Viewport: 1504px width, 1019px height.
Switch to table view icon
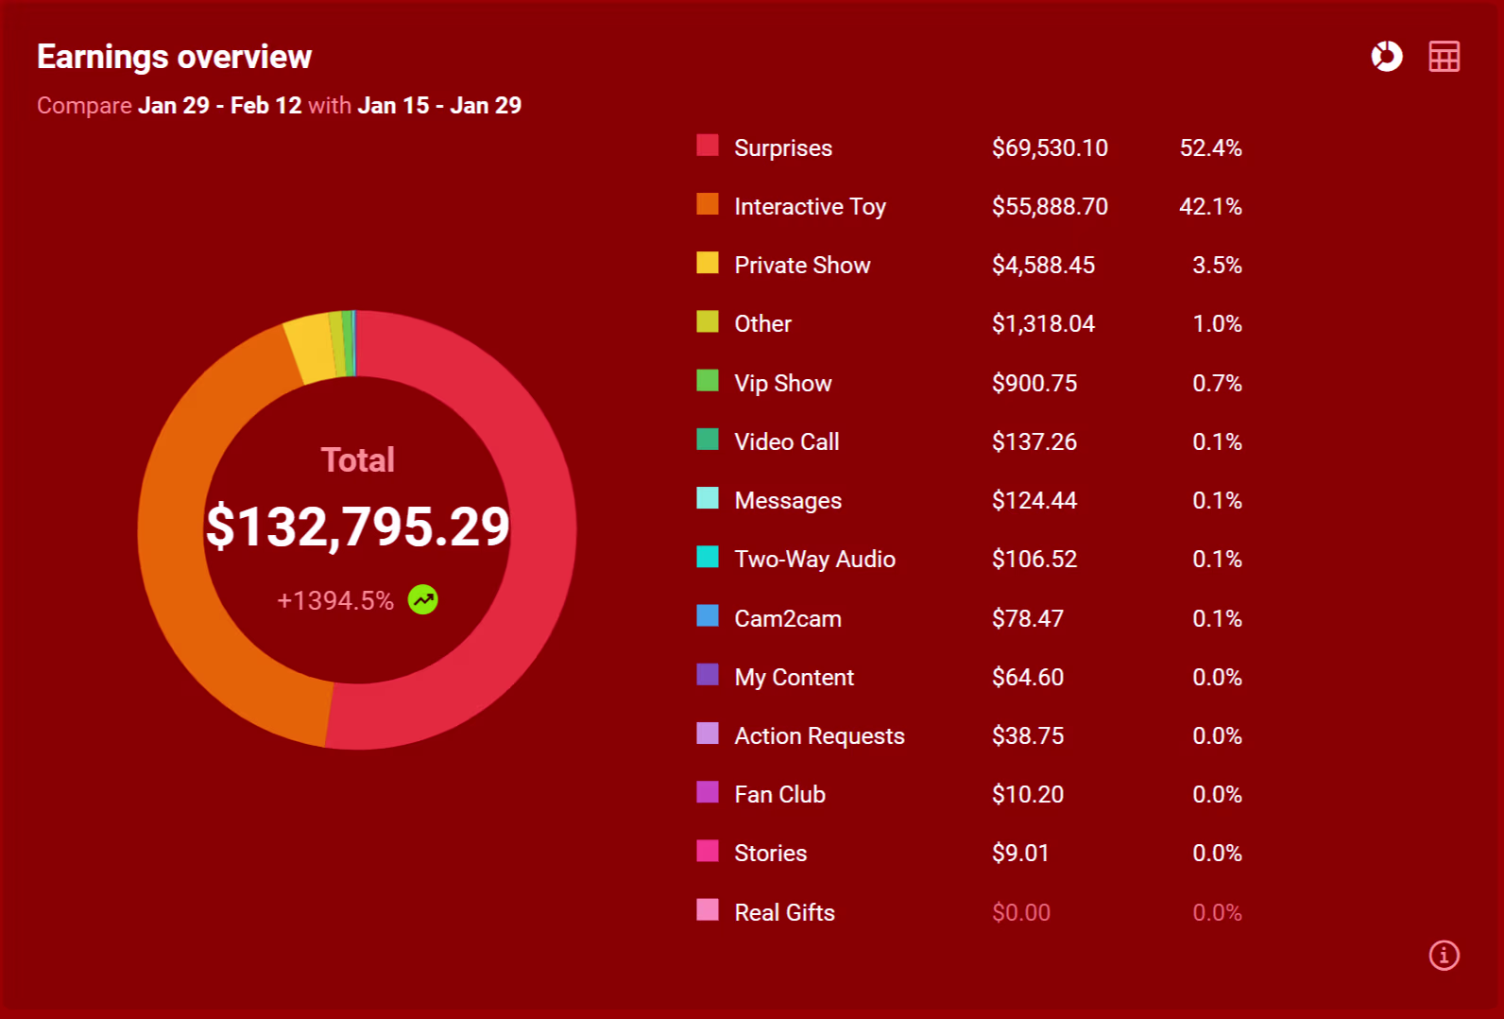pos(1444,57)
